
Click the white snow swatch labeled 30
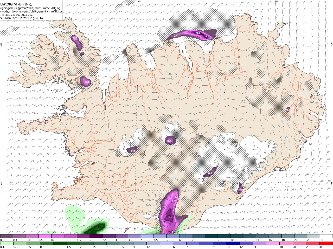326,236
